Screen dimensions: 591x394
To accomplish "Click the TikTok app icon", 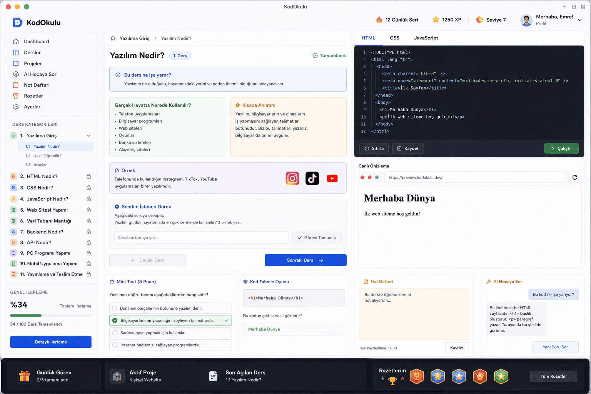I will tap(312, 179).
